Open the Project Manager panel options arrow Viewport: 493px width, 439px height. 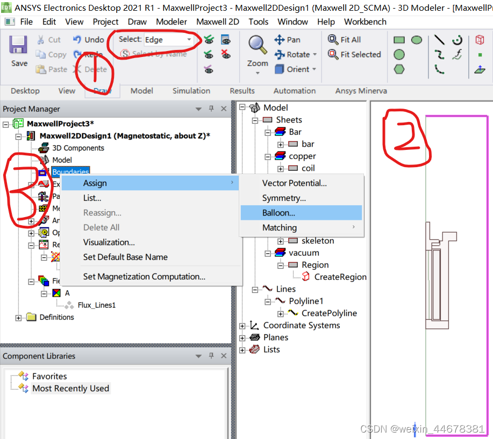click(x=198, y=109)
